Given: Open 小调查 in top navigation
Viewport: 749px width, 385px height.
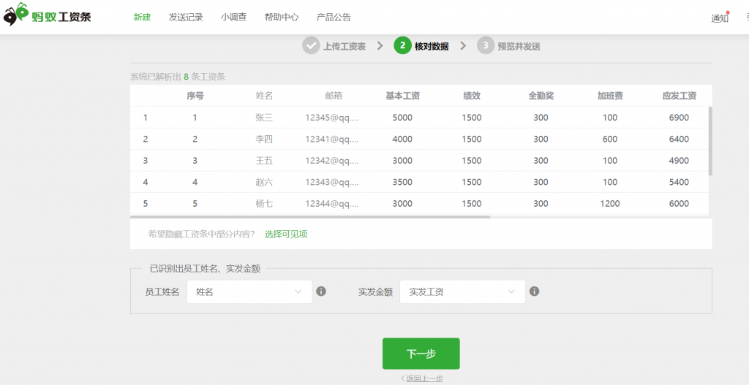Looking at the screenshot, I should coord(234,17).
